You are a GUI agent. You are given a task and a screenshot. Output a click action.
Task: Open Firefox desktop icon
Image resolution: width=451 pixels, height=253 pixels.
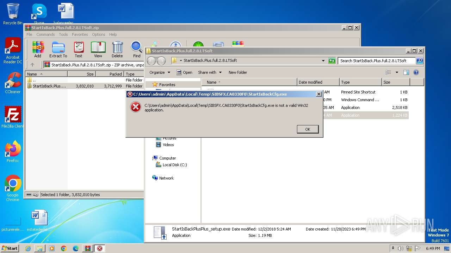pos(13,152)
